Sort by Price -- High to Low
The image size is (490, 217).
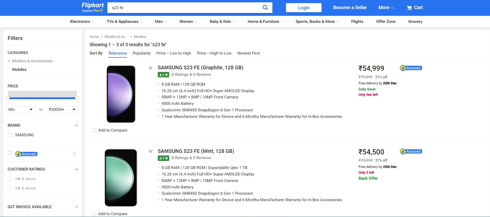tap(214, 53)
